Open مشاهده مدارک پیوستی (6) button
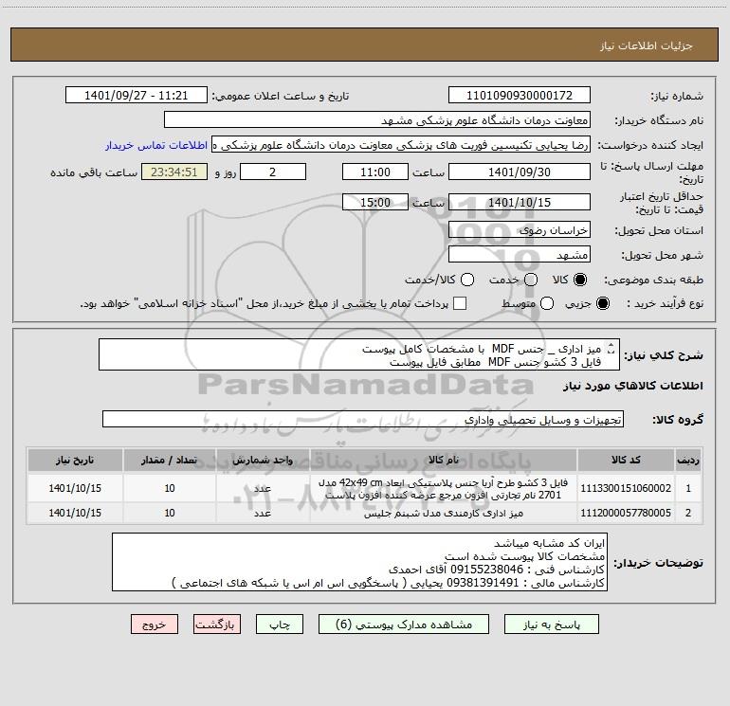The height and width of the screenshot is (706, 730). [404, 625]
